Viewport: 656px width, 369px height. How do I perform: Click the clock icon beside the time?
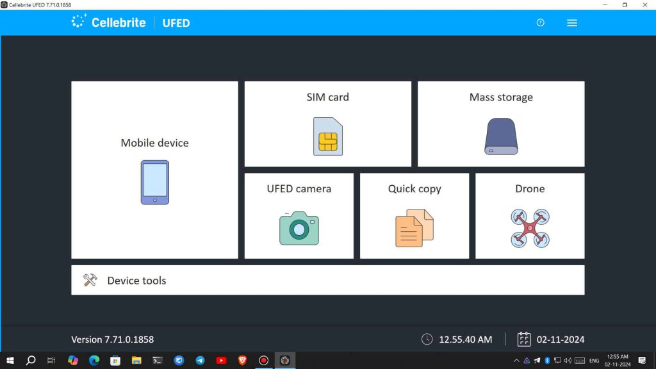426,339
